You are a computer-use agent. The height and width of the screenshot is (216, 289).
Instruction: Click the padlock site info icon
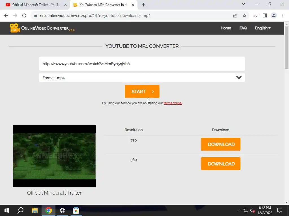36,16
